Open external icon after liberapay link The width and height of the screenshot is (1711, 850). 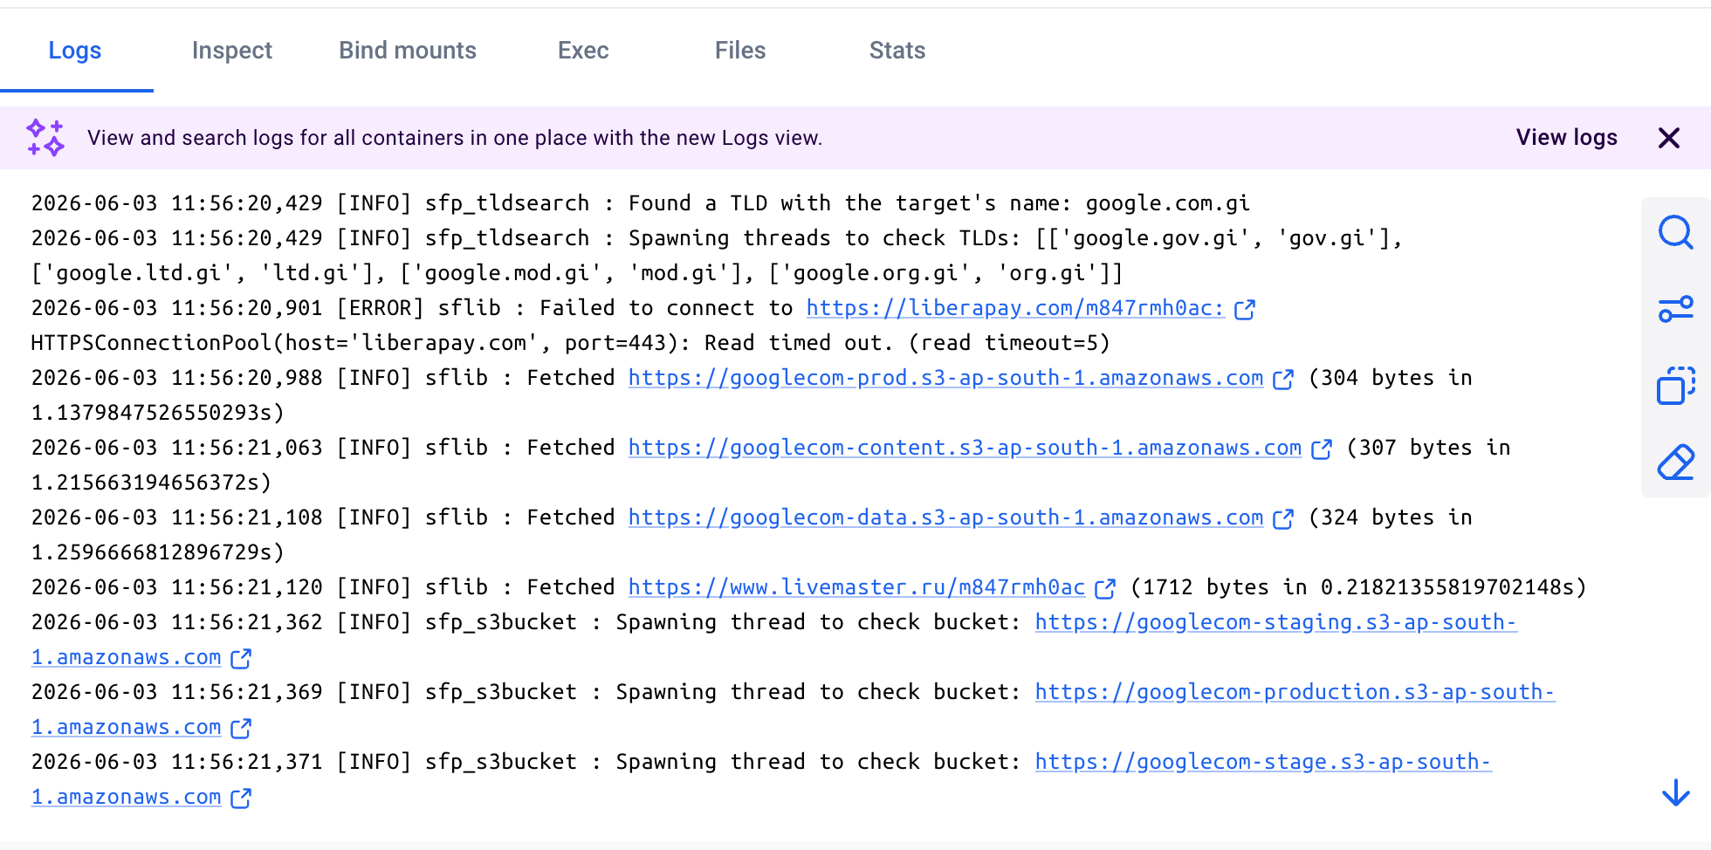[x=1245, y=309]
